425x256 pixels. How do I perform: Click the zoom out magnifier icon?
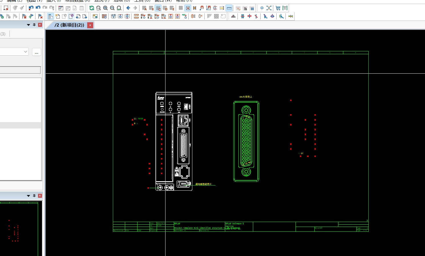click(x=112, y=8)
